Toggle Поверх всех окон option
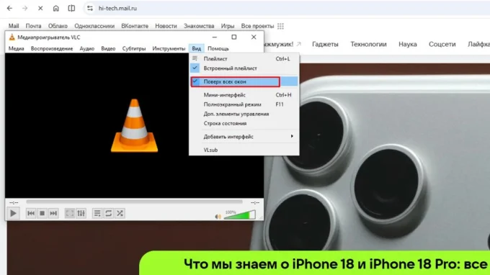The height and width of the screenshot is (275, 490). [244, 81]
